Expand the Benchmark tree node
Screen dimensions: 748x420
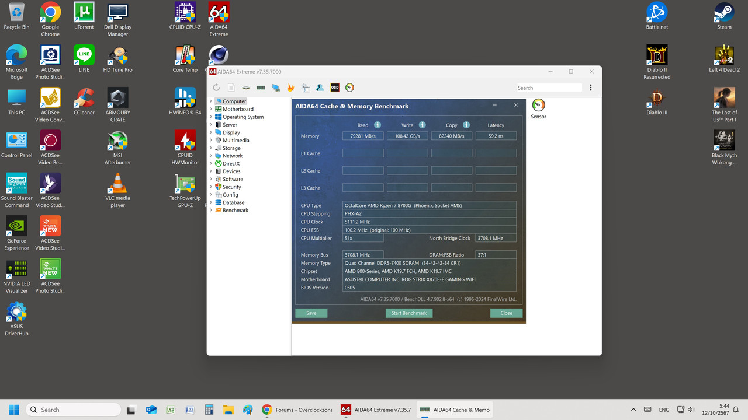[x=211, y=210]
